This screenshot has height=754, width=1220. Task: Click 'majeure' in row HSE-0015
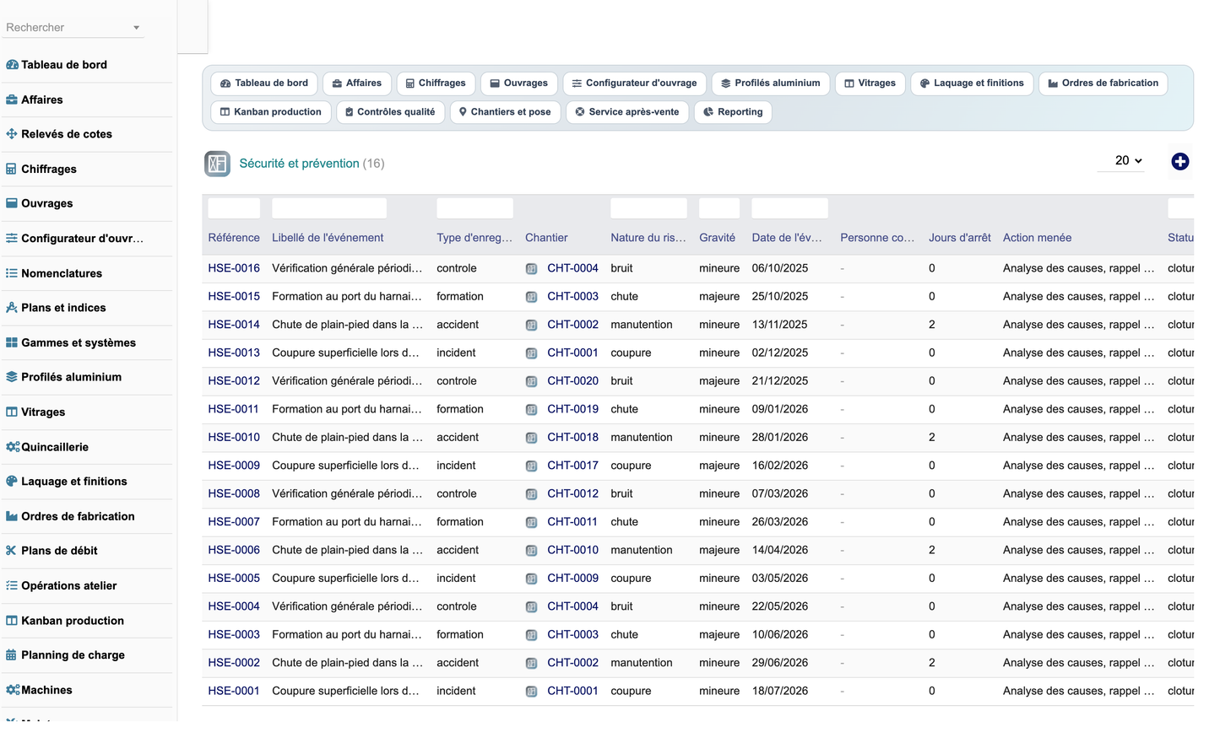click(x=719, y=297)
